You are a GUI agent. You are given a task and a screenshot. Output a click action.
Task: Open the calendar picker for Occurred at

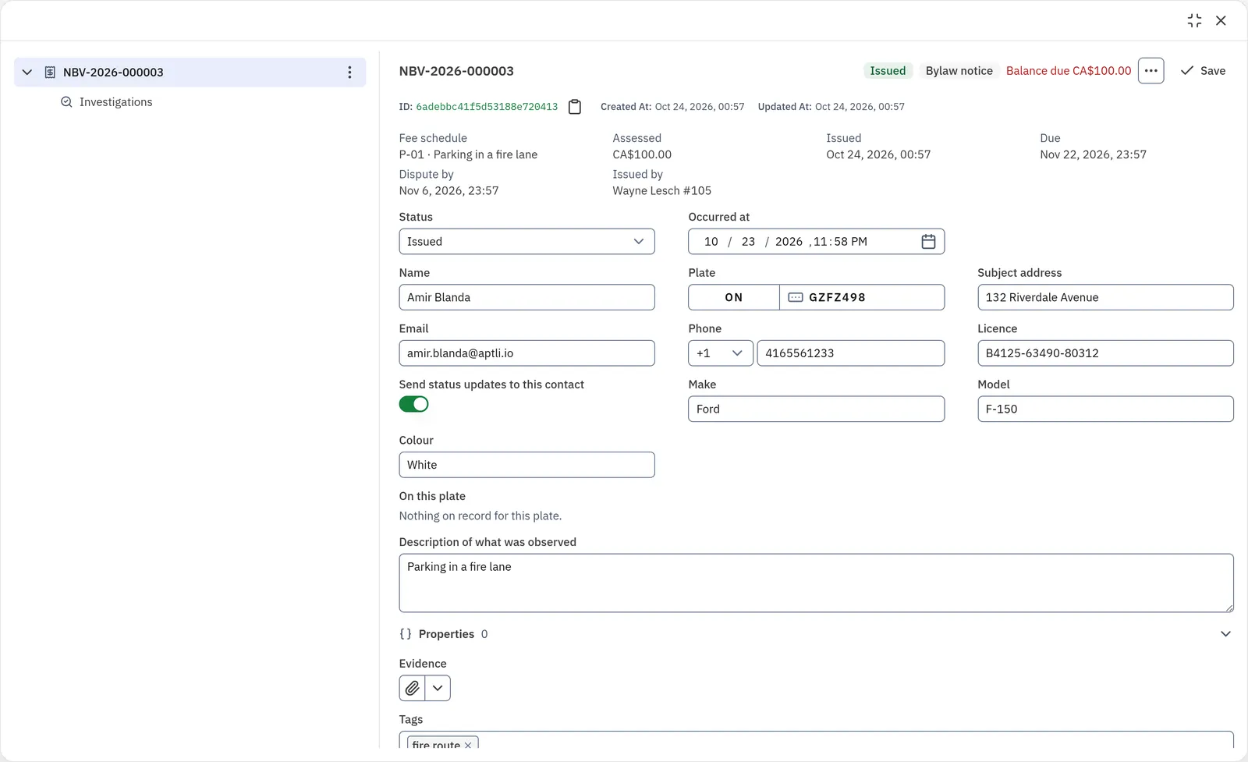tap(928, 242)
